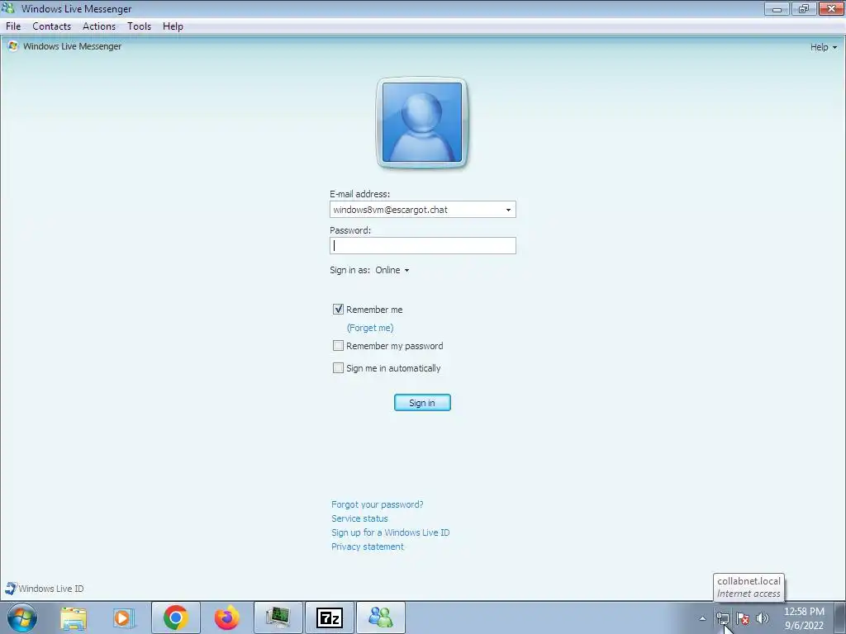Expand the E-mail address dropdown arrow
Screen dimensions: 846x634
click(508, 210)
